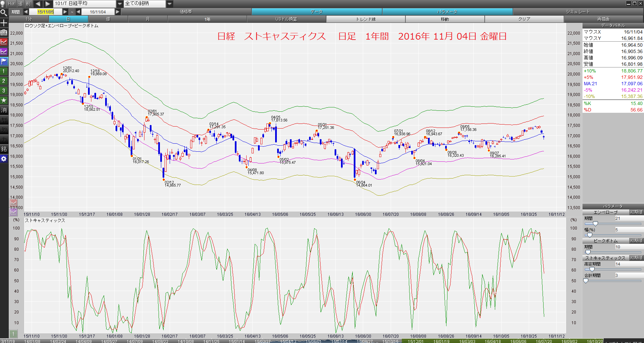Click the lightbulb hint icon
The image size is (644, 343).
pyautogui.click(x=3, y=4)
